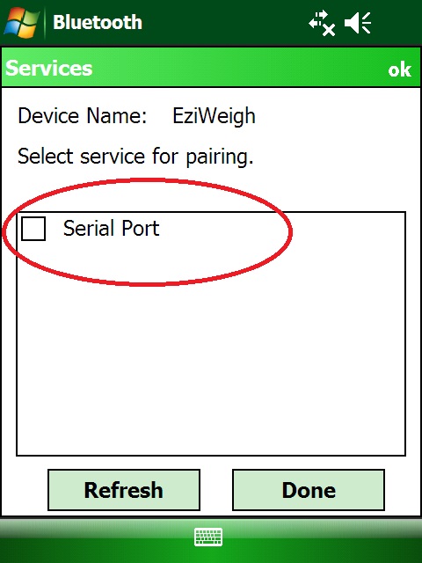Open the speaker volume icon
This screenshot has height=563, width=422.
(358, 23)
